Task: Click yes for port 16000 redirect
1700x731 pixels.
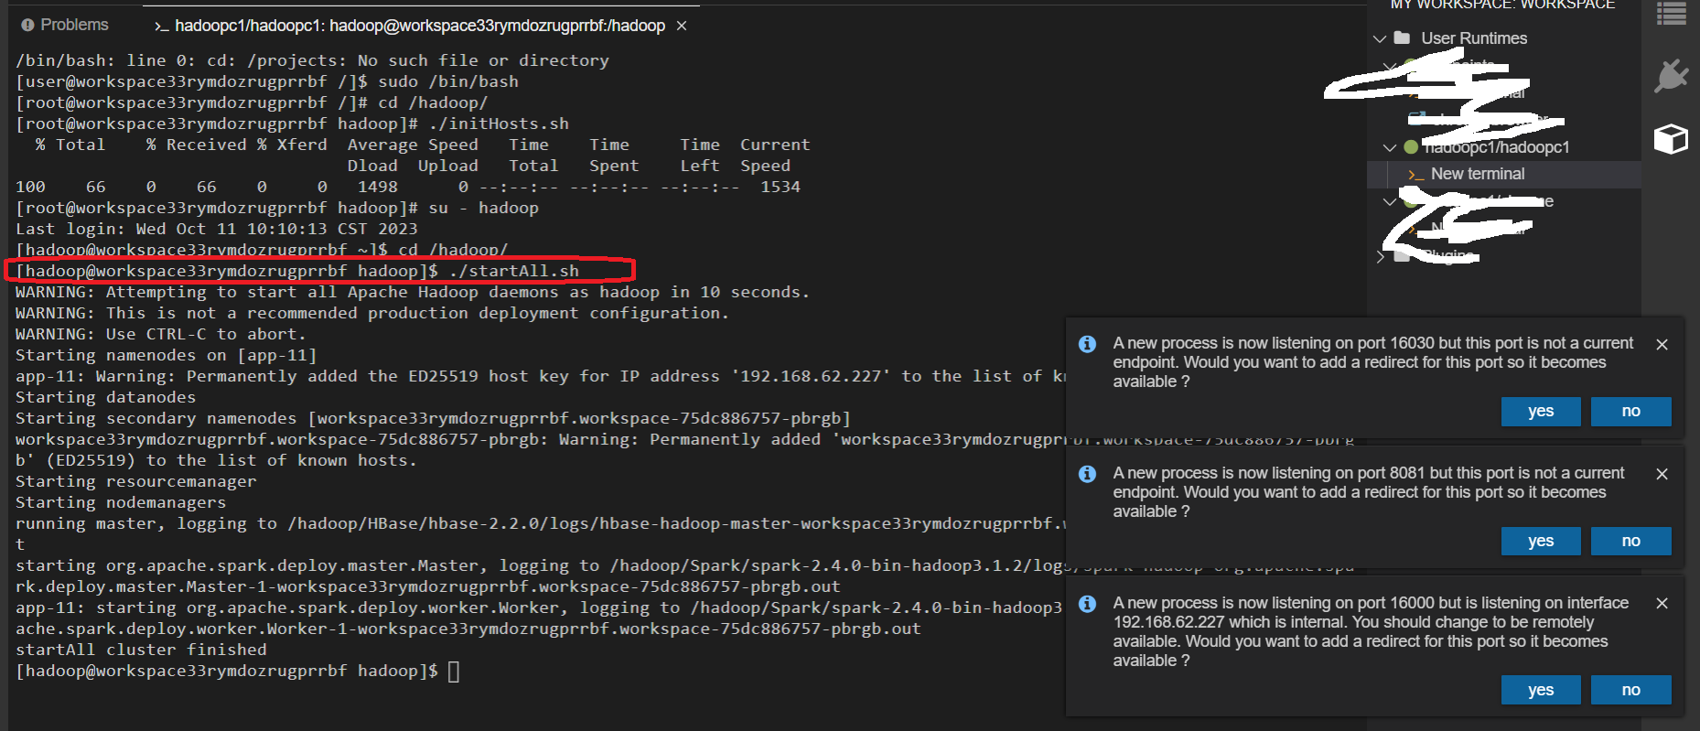Action: coord(1541,690)
